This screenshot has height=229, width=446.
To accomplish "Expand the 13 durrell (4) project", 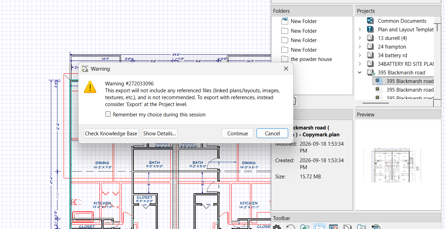I will [x=360, y=38].
